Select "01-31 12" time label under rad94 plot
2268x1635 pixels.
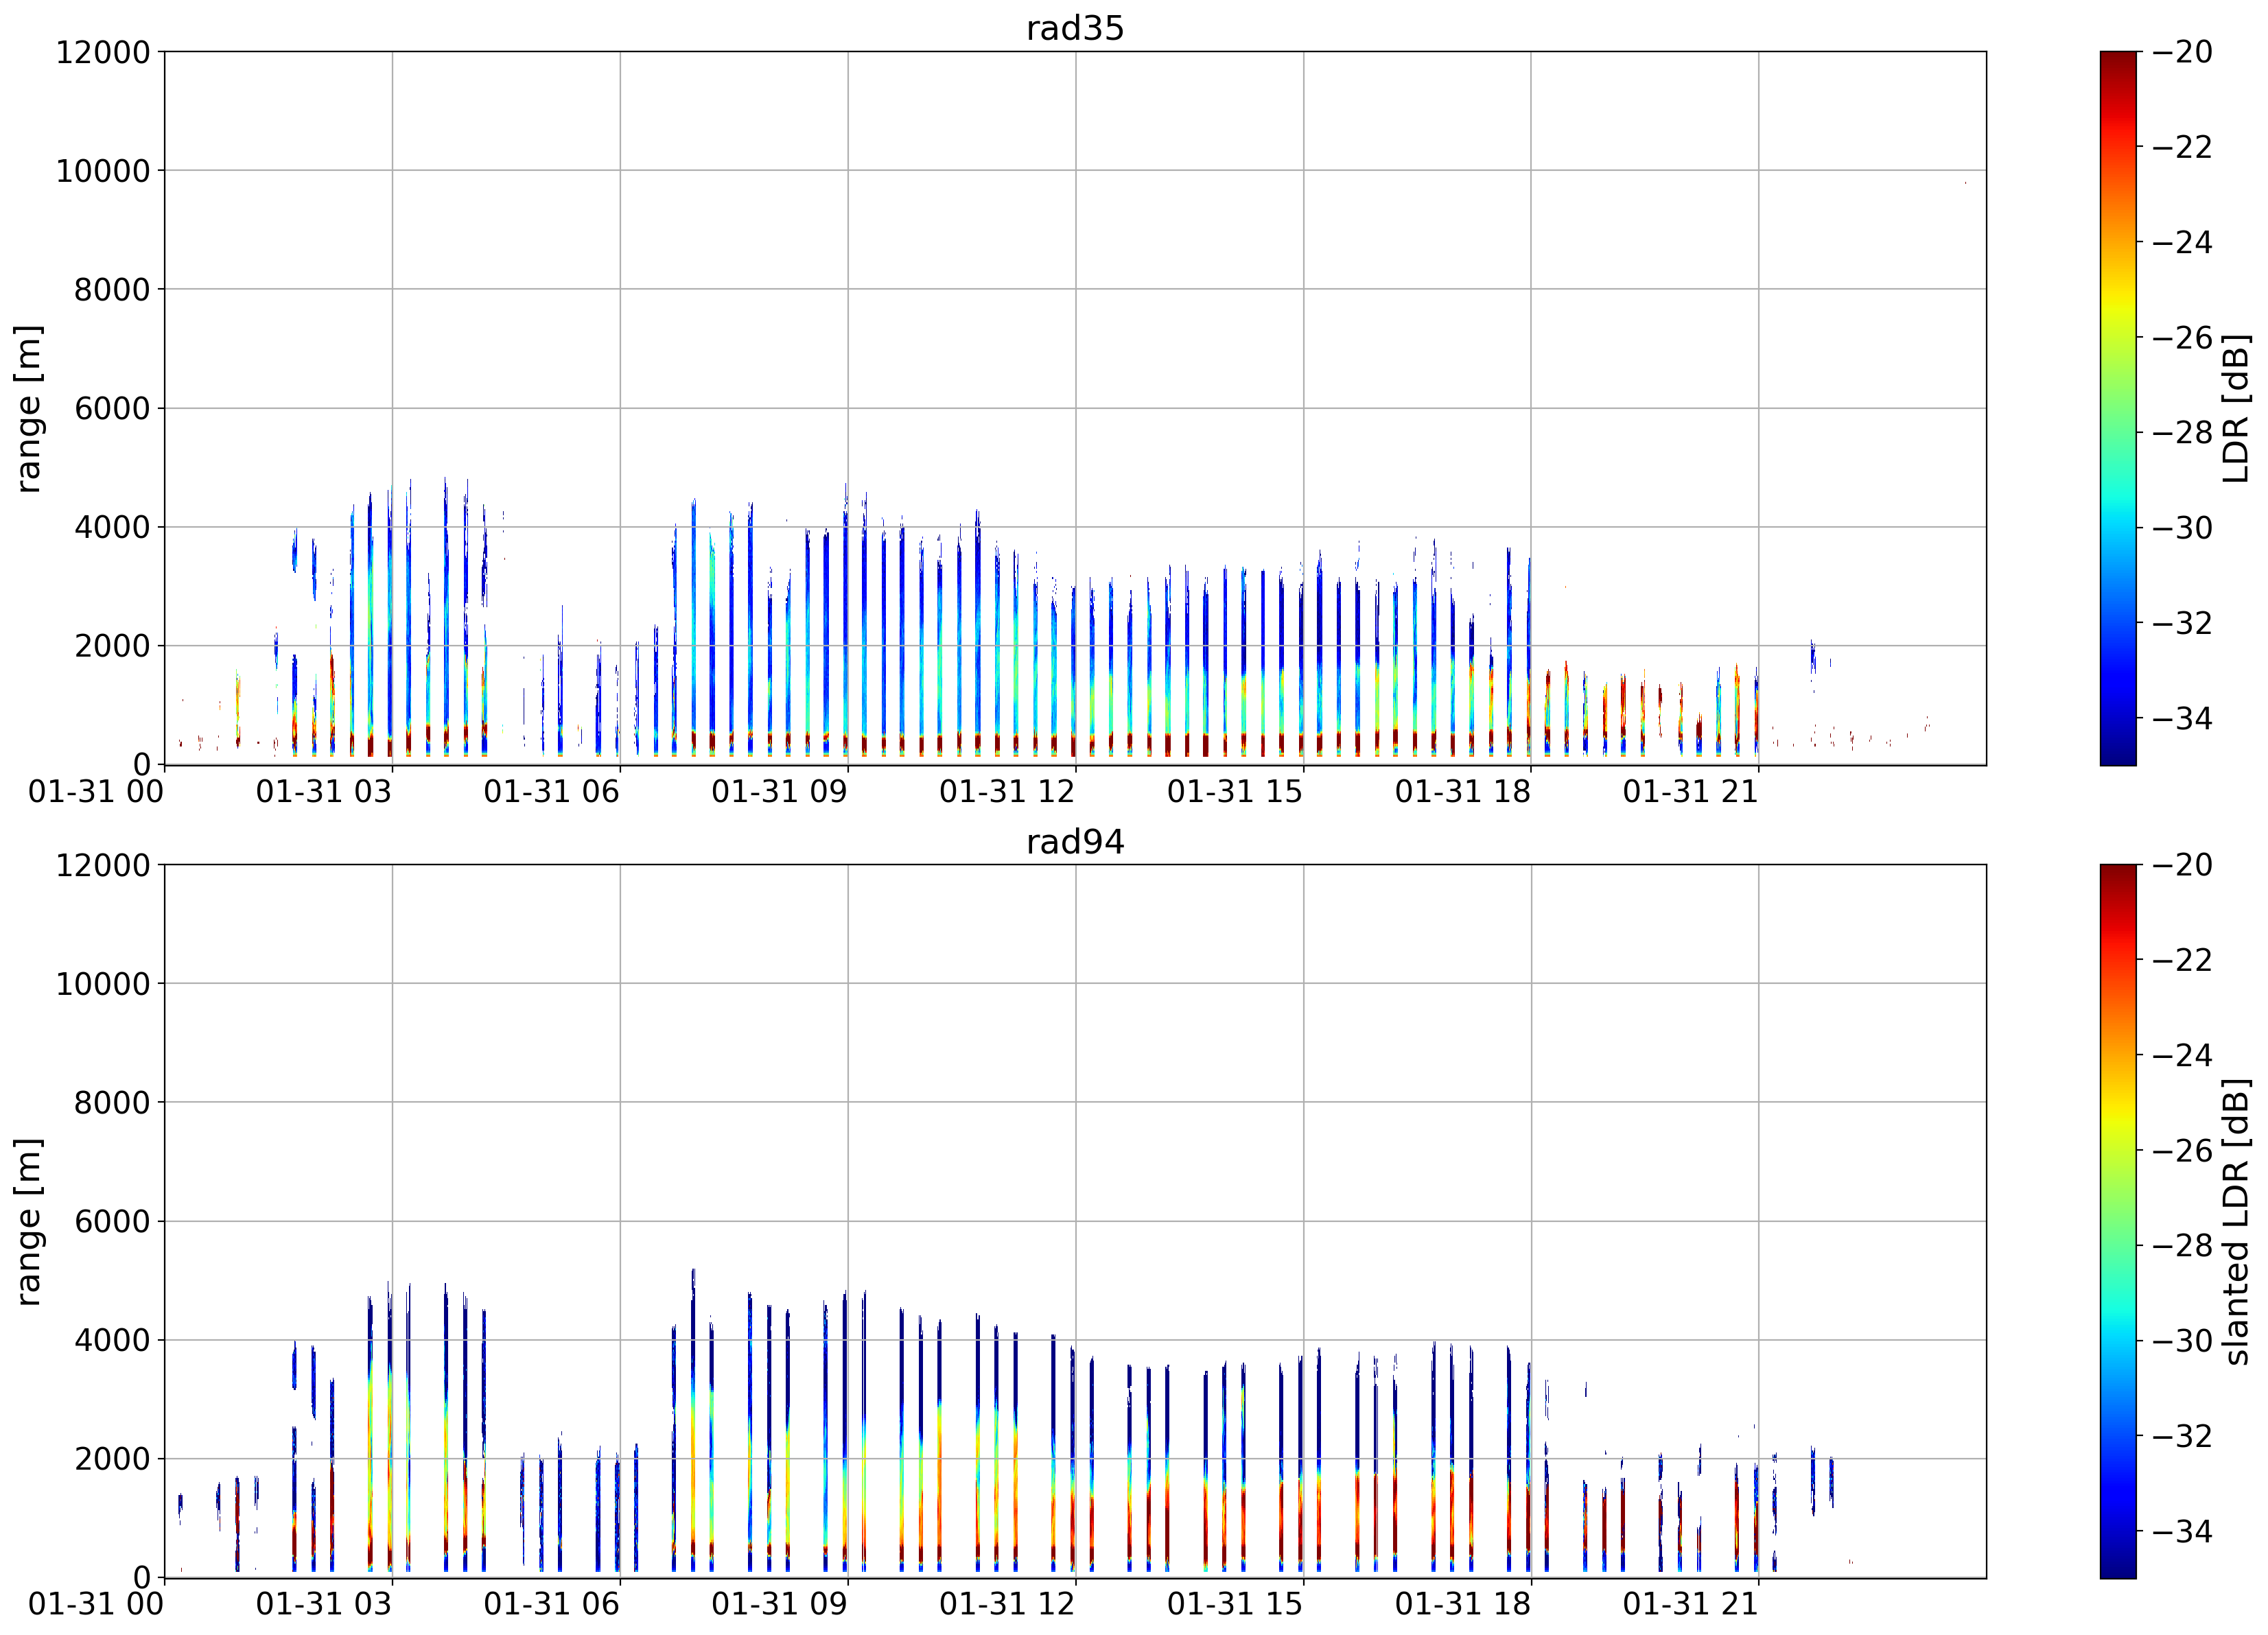(1007, 1604)
